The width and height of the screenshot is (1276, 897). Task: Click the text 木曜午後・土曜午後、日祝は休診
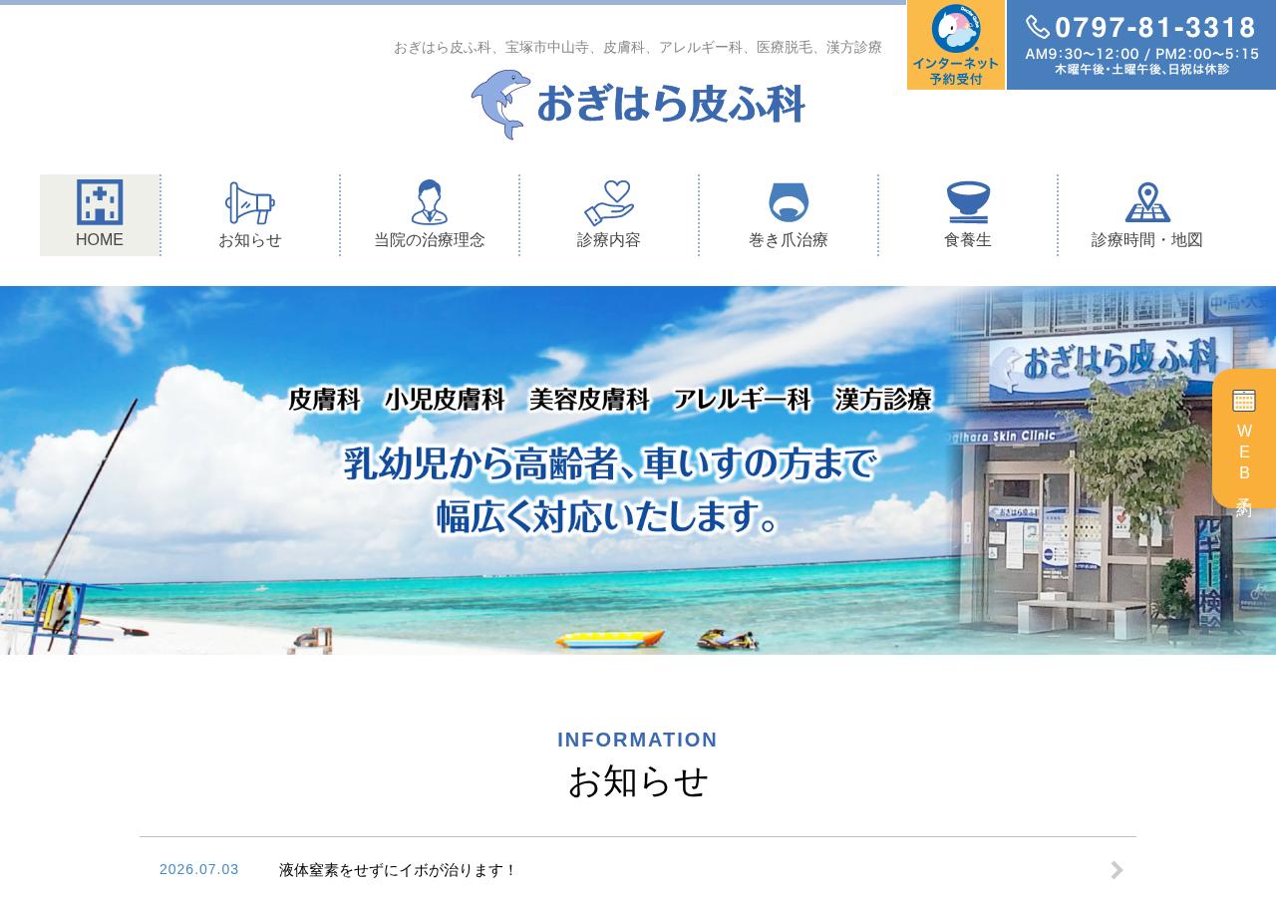point(1142,70)
